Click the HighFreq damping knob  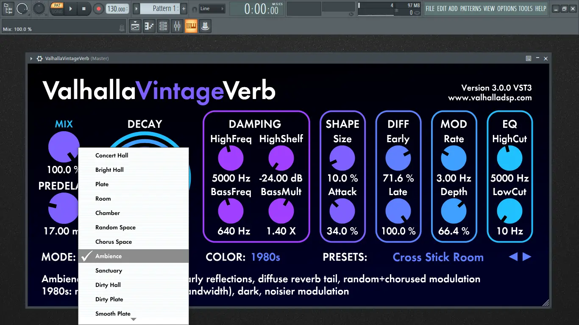[231, 159]
